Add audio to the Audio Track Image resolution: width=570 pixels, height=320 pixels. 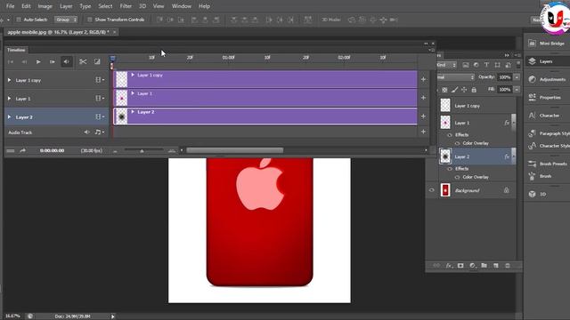click(x=423, y=132)
